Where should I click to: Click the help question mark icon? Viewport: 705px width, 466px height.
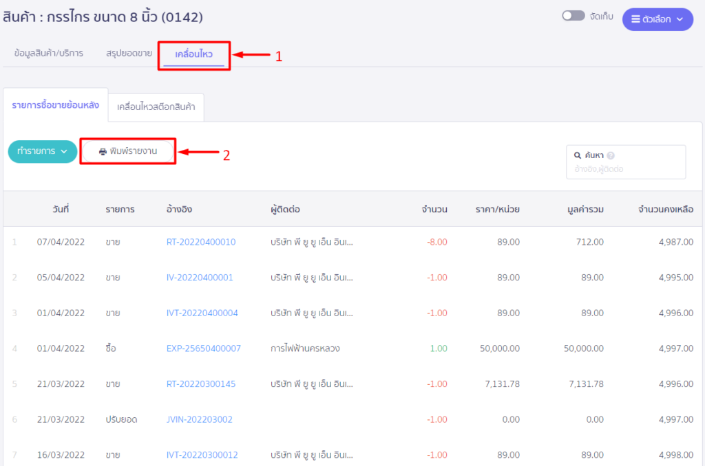coord(611,156)
